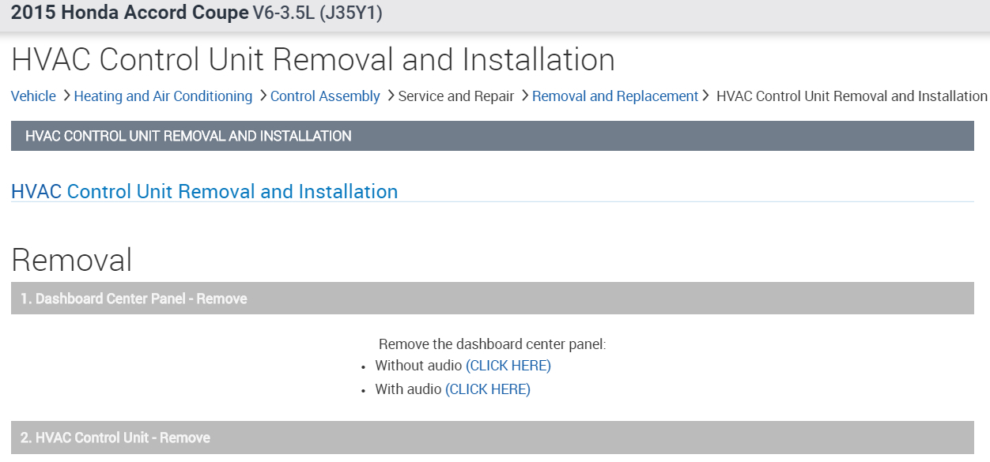Click the Removal section heading
The image size is (990, 462).
coord(72,259)
